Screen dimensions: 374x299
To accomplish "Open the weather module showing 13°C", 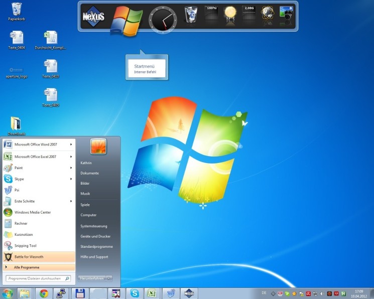I will tap(230, 14).
